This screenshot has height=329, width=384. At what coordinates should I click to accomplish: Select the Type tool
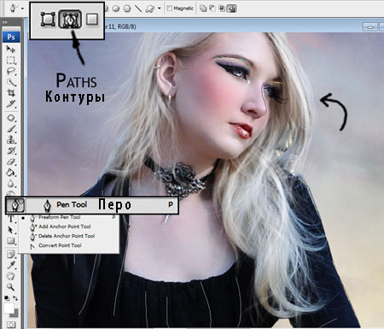11,219
